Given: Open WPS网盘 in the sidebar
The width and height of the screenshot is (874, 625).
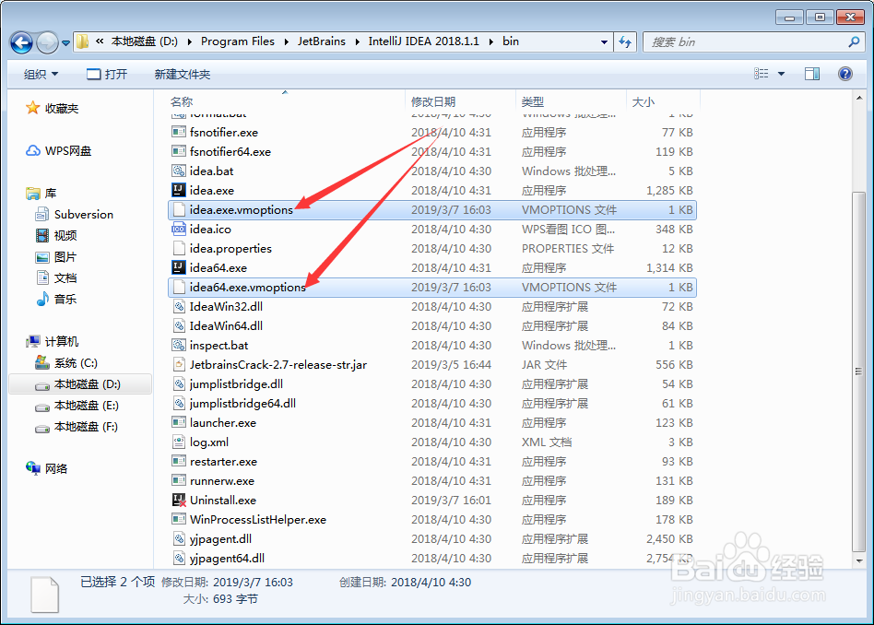Looking at the screenshot, I should tap(58, 150).
